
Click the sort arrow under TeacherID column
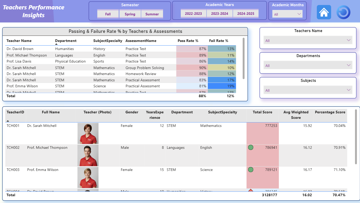8,121
